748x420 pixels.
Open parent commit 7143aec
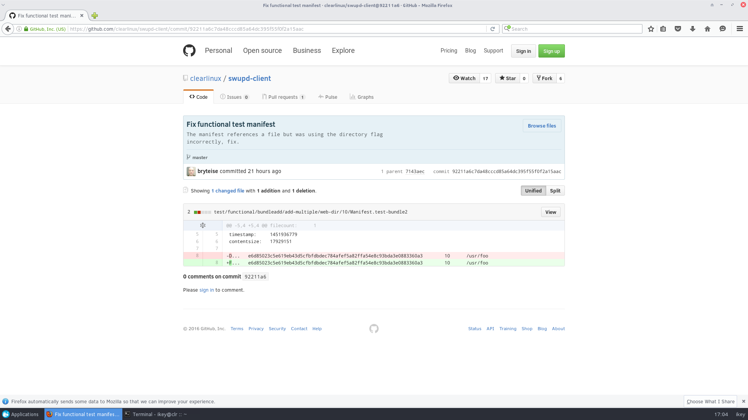pos(415,171)
